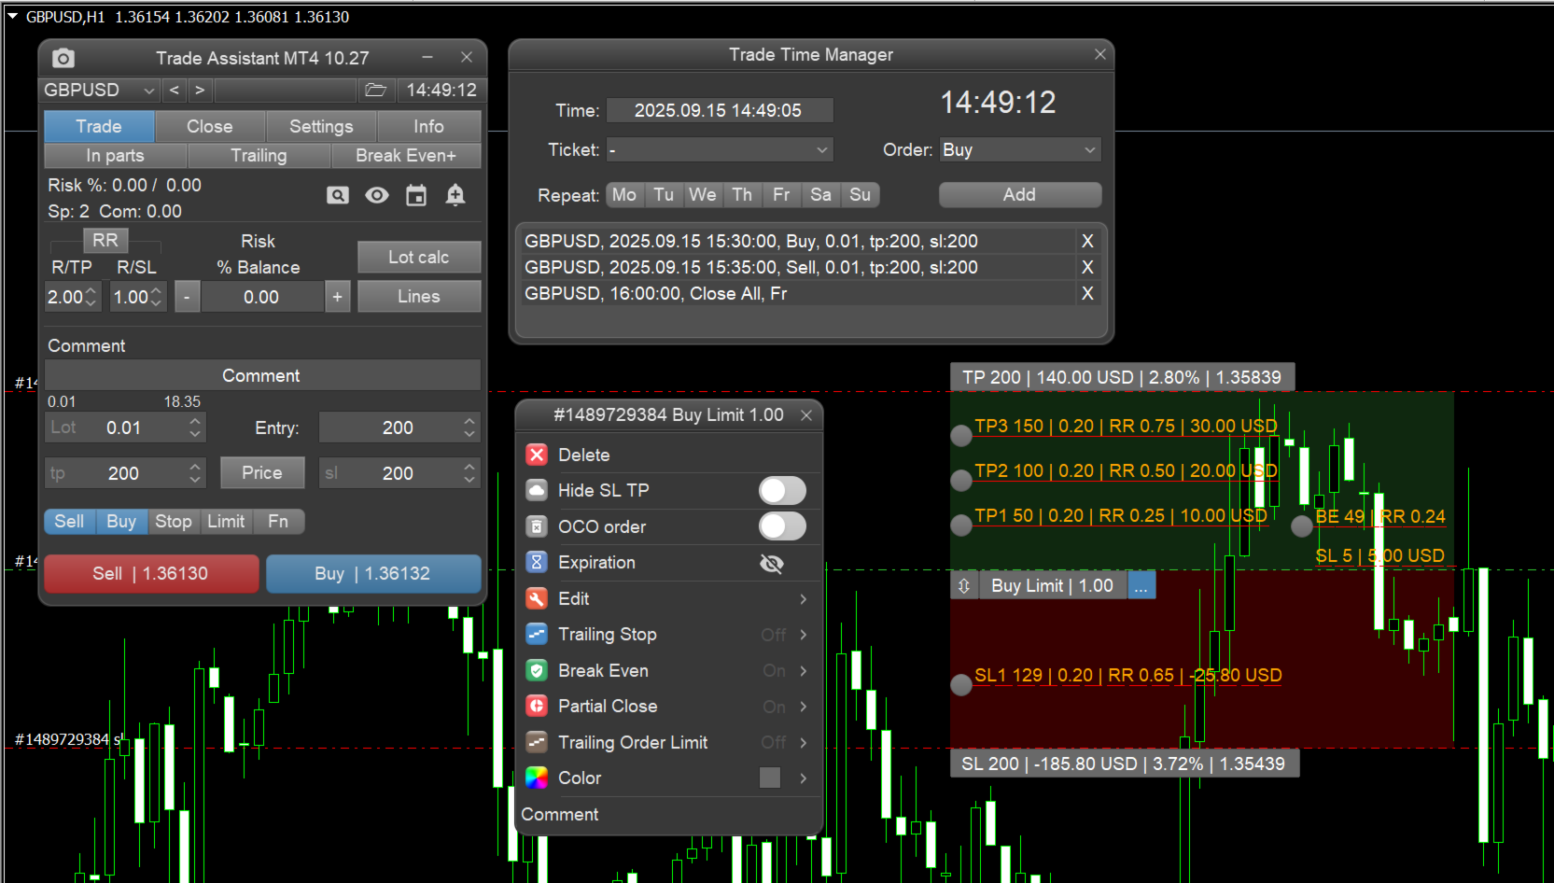
Task: Open the Trailing tab
Action: click(259, 156)
